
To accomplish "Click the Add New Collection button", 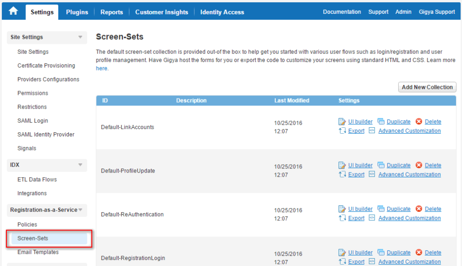I will [x=427, y=87].
